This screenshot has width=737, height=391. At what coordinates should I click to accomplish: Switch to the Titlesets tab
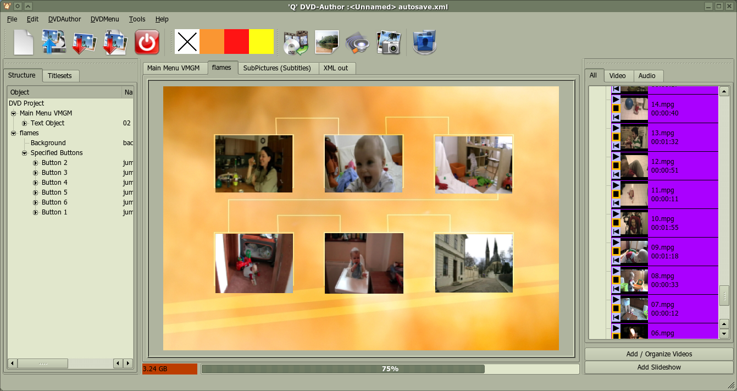60,76
